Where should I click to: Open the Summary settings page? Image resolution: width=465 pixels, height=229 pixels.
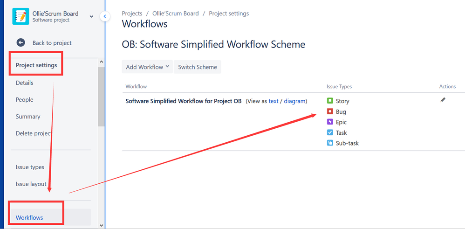click(28, 117)
